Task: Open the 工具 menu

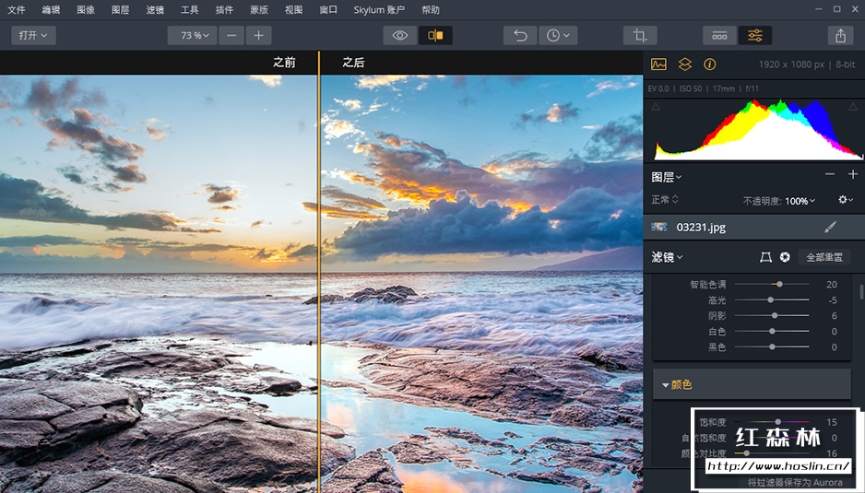Action: tap(189, 10)
